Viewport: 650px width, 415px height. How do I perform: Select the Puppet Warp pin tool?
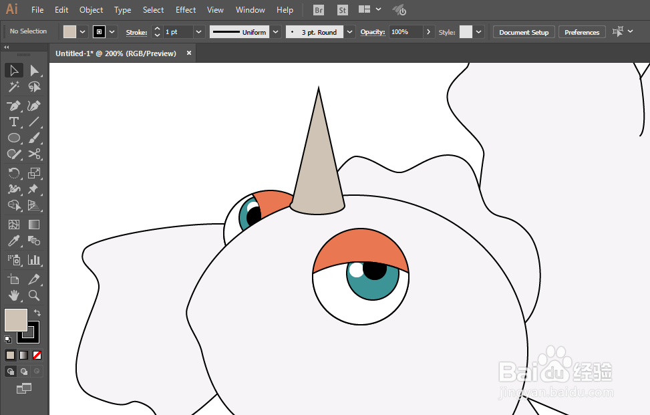click(34, 189)
